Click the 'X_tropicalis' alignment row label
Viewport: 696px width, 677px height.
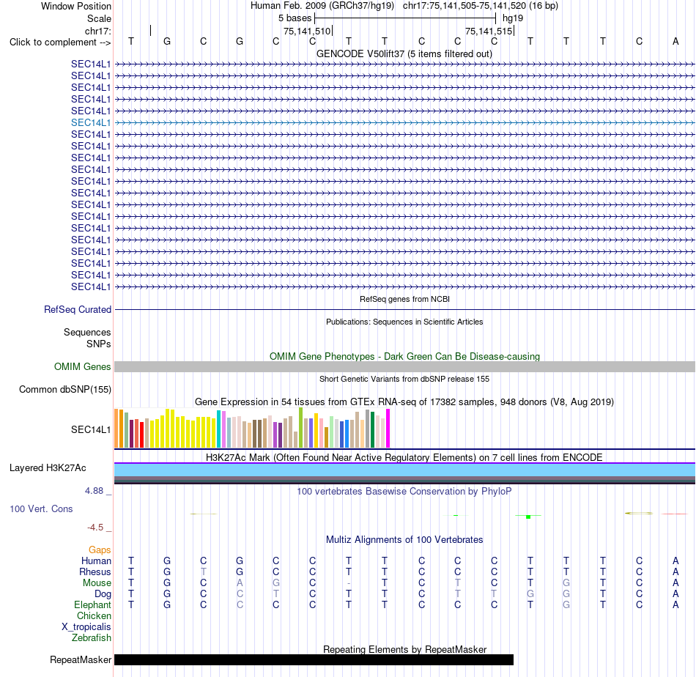[86, 627]
